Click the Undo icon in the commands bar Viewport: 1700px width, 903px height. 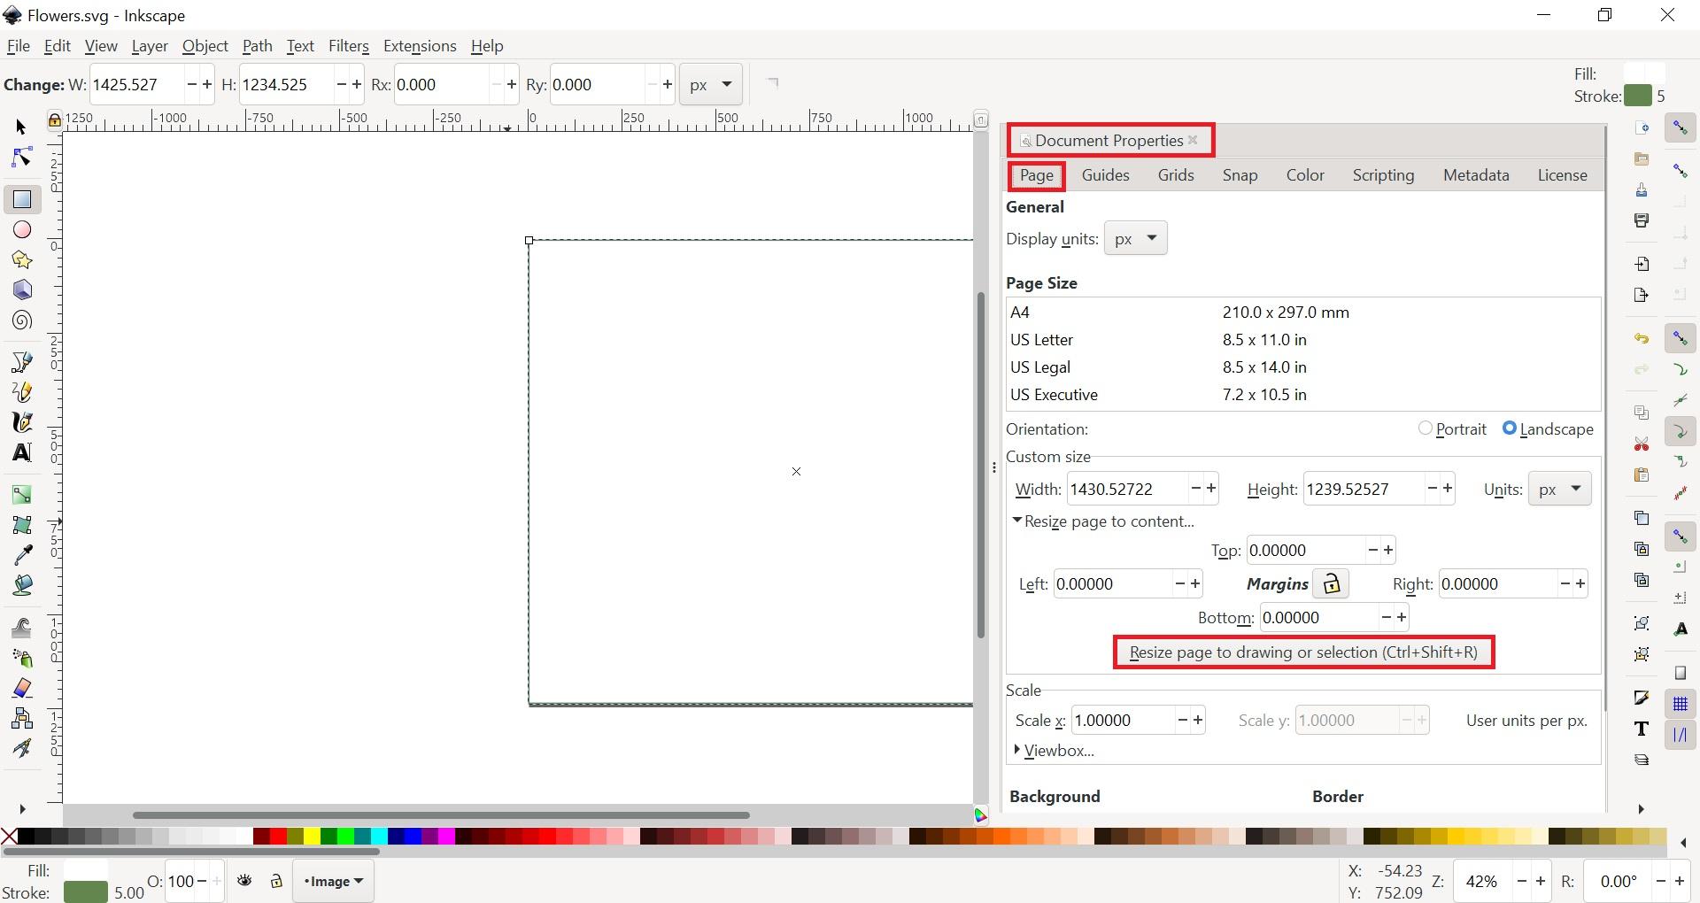(x=1642, y=338)
